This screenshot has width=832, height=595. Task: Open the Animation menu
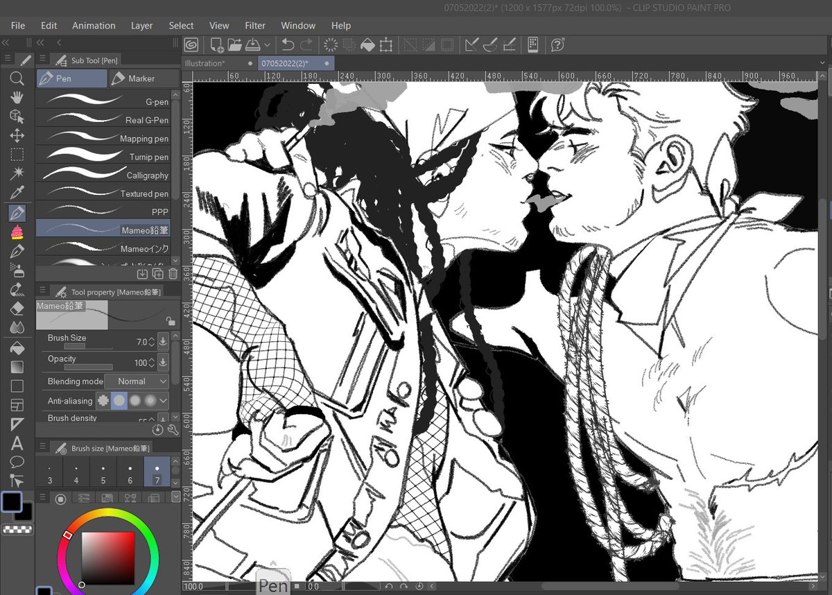94,26
